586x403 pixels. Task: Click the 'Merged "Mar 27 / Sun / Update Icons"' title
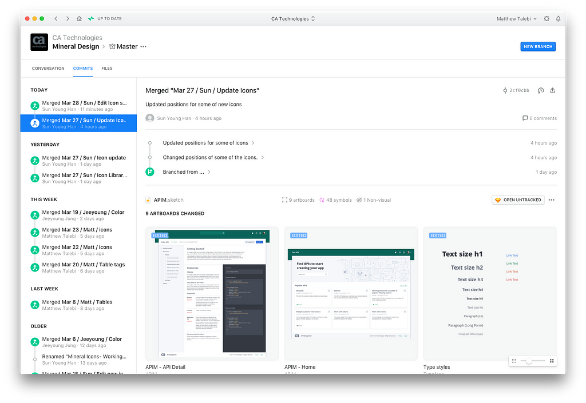pos(202,90)
